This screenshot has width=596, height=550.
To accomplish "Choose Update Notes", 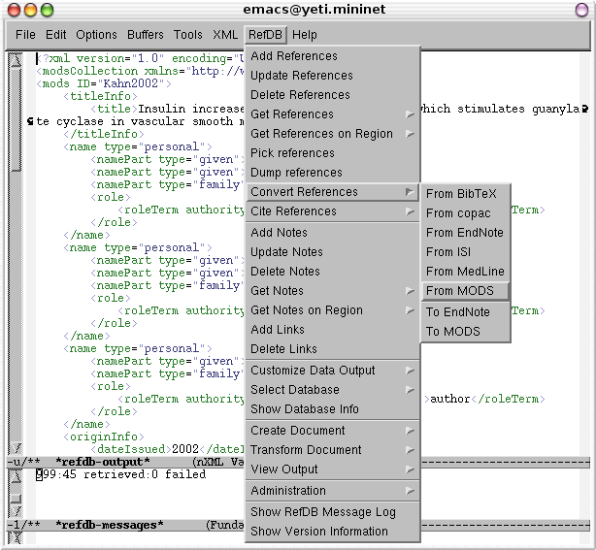I will pyautogui.click(x=333, y=251).
